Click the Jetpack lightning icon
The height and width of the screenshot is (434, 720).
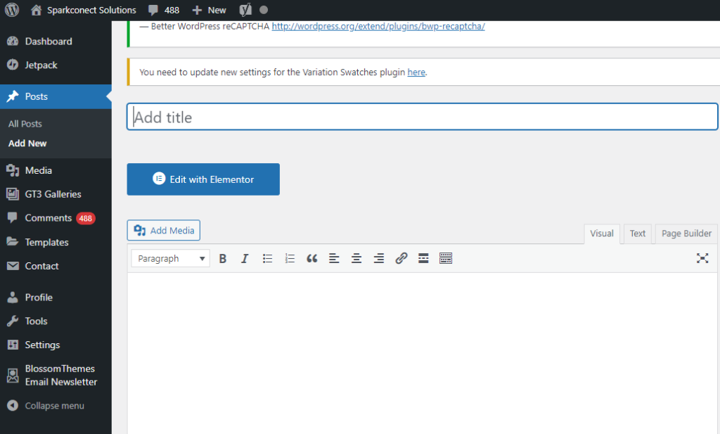click(x=13, y=65)
